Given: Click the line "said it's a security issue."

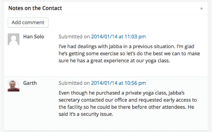Looking at the screenshot, I should tap(86, 114).
